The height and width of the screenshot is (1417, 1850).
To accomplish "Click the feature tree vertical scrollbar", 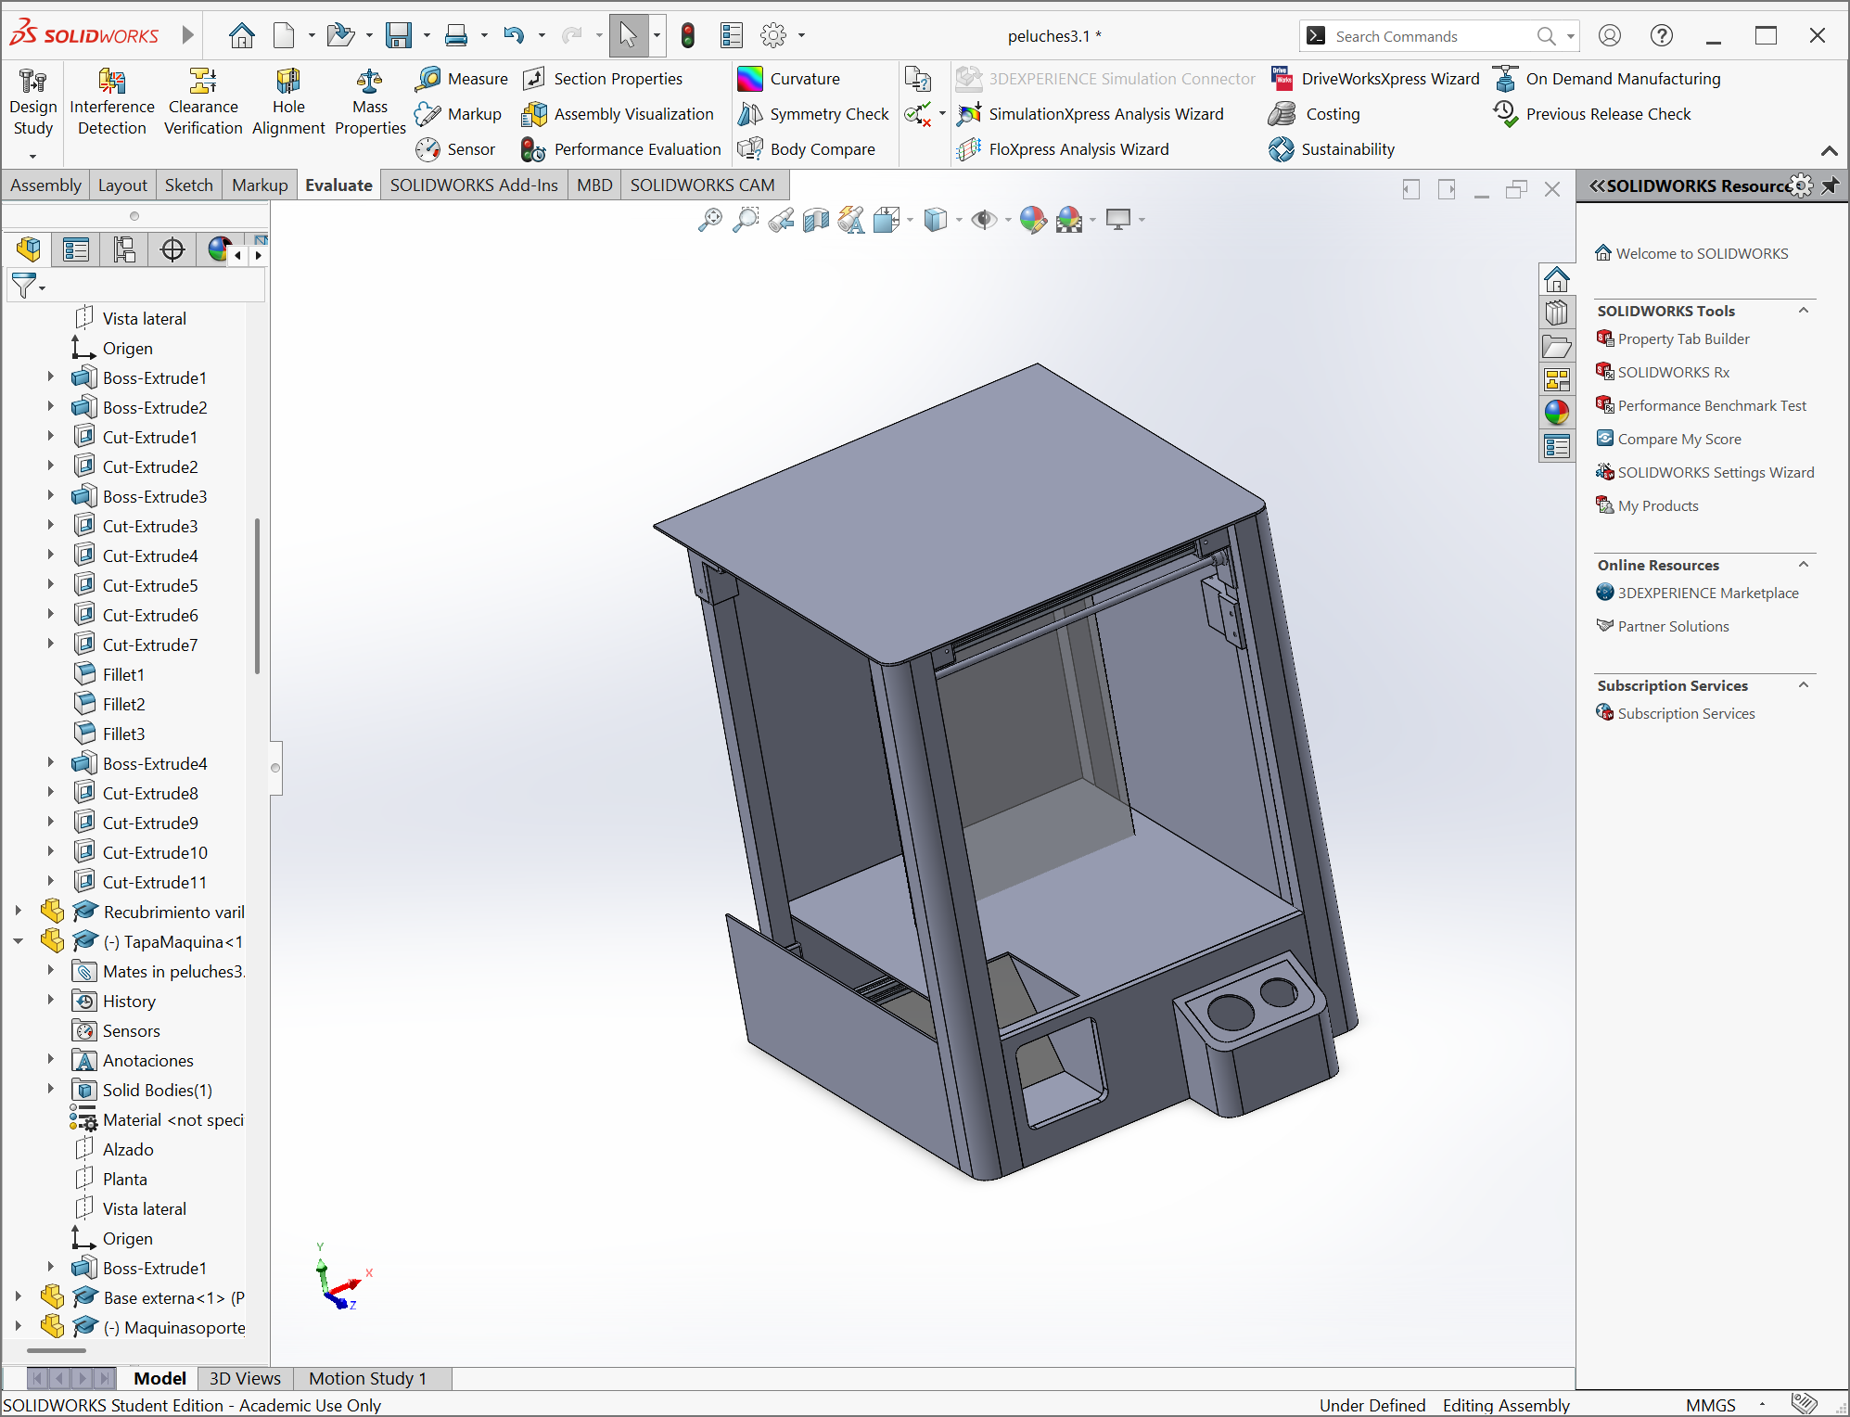I will coord(257,594).
